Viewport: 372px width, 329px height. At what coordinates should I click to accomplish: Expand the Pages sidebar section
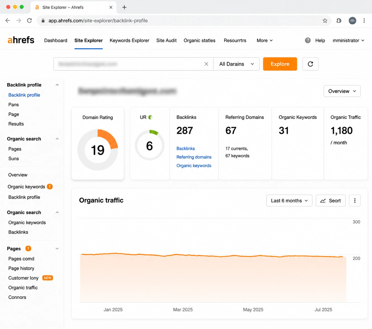pos(57,248)
